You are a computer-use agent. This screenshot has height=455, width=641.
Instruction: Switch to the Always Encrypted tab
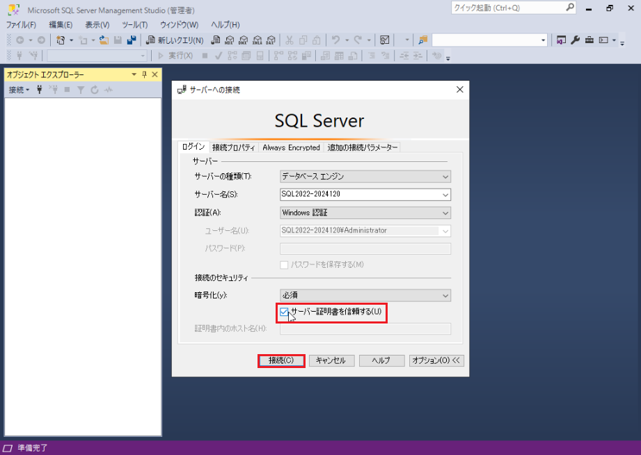coord(291,147)
